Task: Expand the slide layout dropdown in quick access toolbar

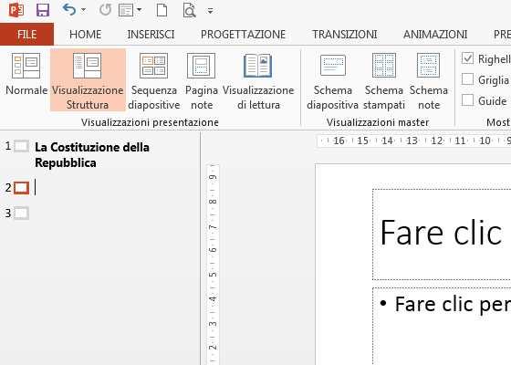Action: 139,10
